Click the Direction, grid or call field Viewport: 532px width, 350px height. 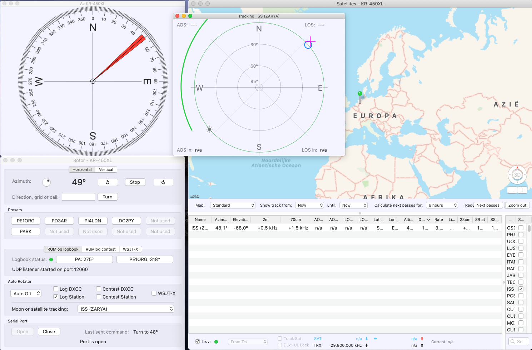78,197
